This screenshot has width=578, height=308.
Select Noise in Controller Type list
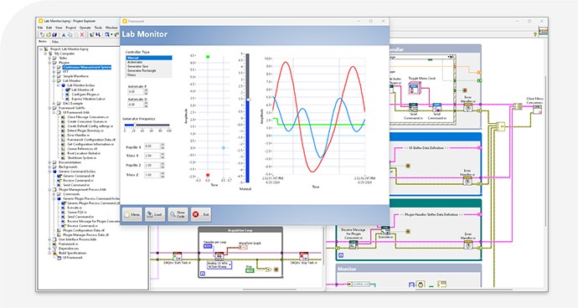[x=149, y=74]
